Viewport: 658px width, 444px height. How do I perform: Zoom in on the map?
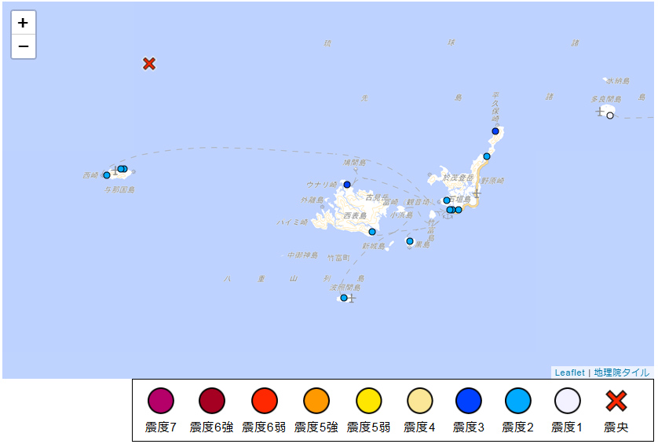coord(24,23)
